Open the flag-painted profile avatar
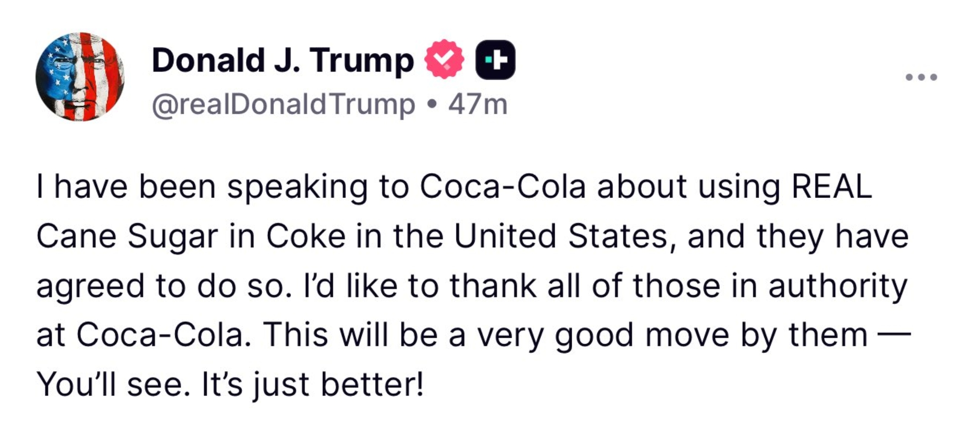976x421 pixels. [x=80, y=76]
